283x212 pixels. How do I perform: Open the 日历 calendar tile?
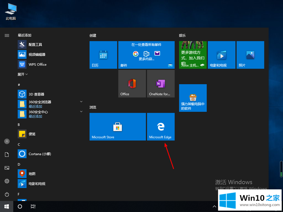click(103, 55)
